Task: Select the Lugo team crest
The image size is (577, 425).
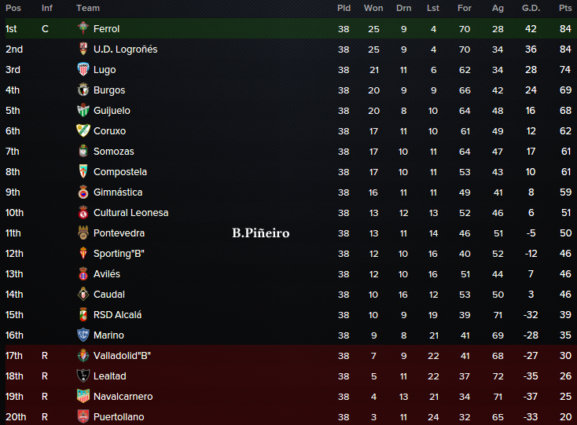Action: [x=83, y=69]
